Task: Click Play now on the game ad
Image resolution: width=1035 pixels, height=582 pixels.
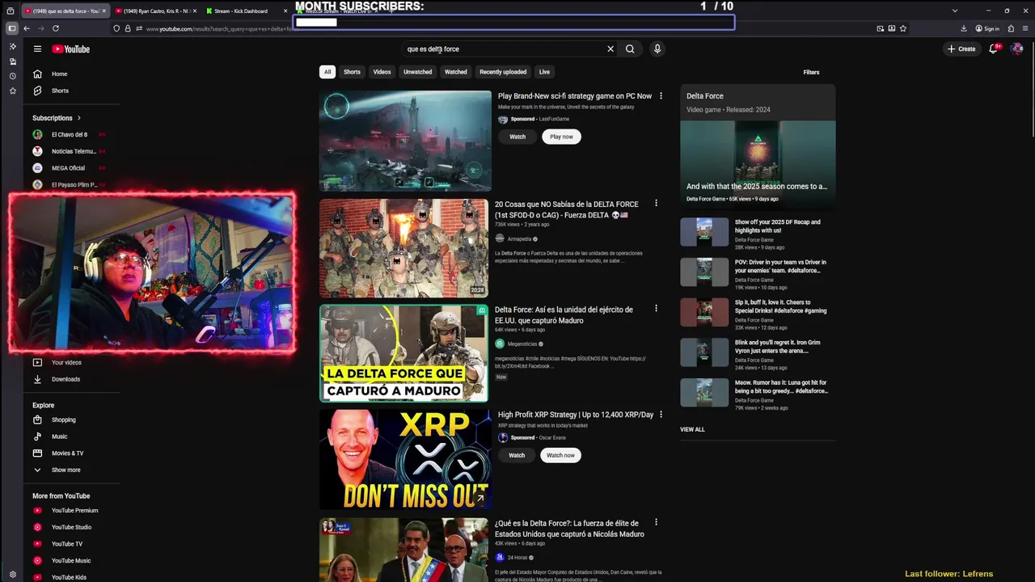Action: pos(561,137)
